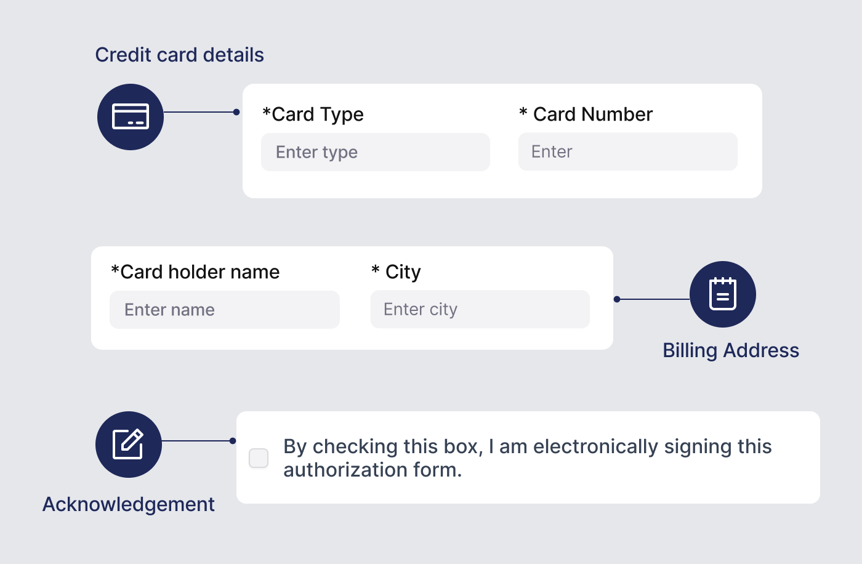Click the card icon connector dot
The image size is (862, 564).
(236, 111)
